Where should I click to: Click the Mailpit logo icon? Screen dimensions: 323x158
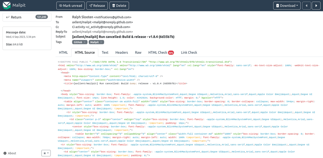(6, 6)
